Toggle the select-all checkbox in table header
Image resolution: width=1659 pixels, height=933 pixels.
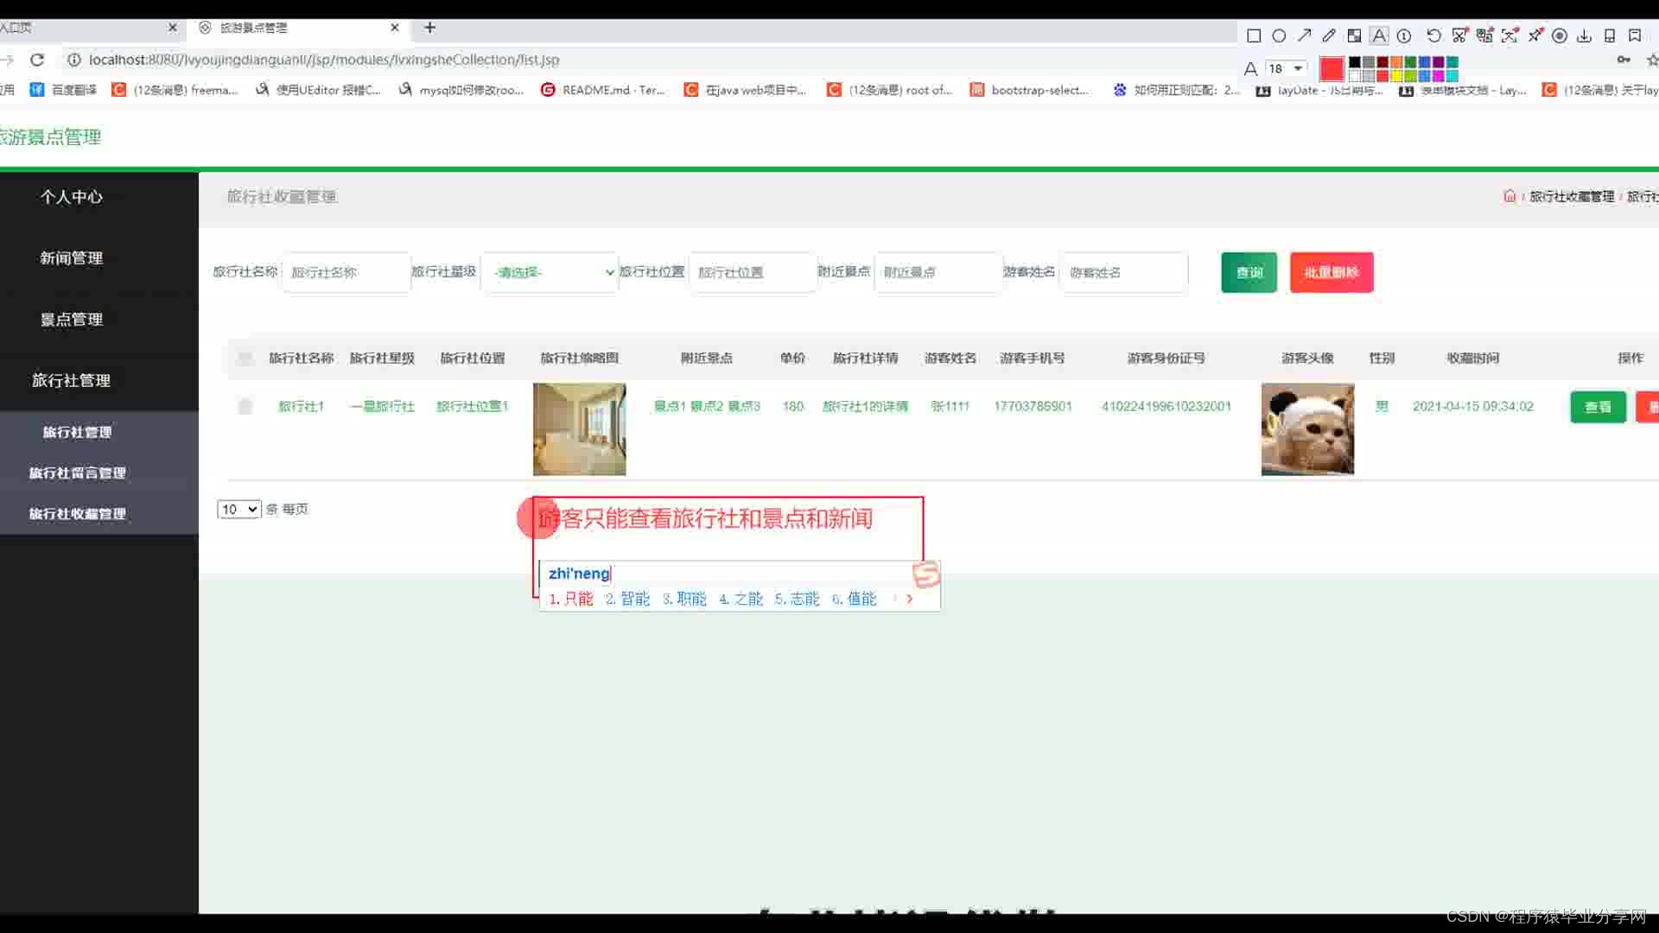[245, 358]
